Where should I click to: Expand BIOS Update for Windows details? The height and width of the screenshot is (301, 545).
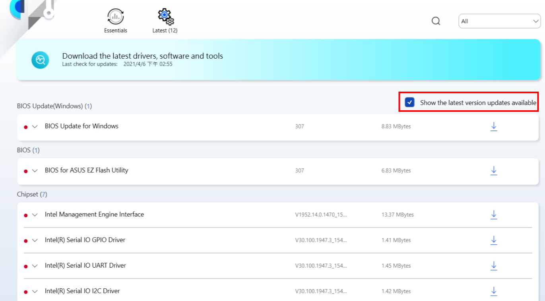[x=35, y=127]
